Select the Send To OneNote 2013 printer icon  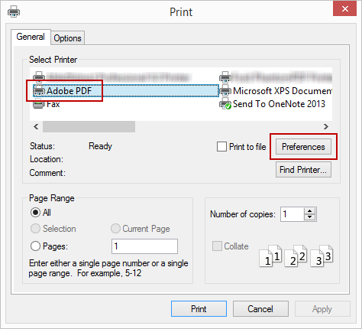225,104
